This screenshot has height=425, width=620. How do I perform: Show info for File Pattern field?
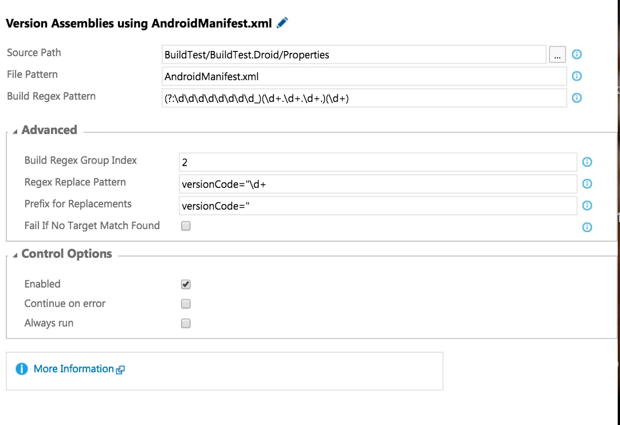click(577, 76)
